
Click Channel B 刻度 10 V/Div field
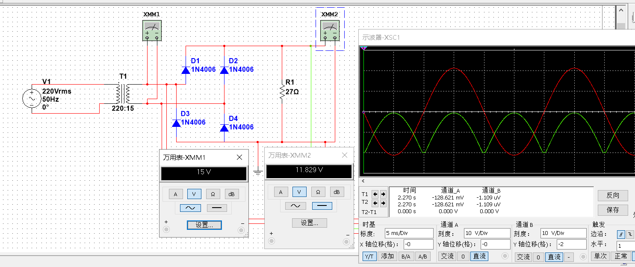[x=563, y=233]
